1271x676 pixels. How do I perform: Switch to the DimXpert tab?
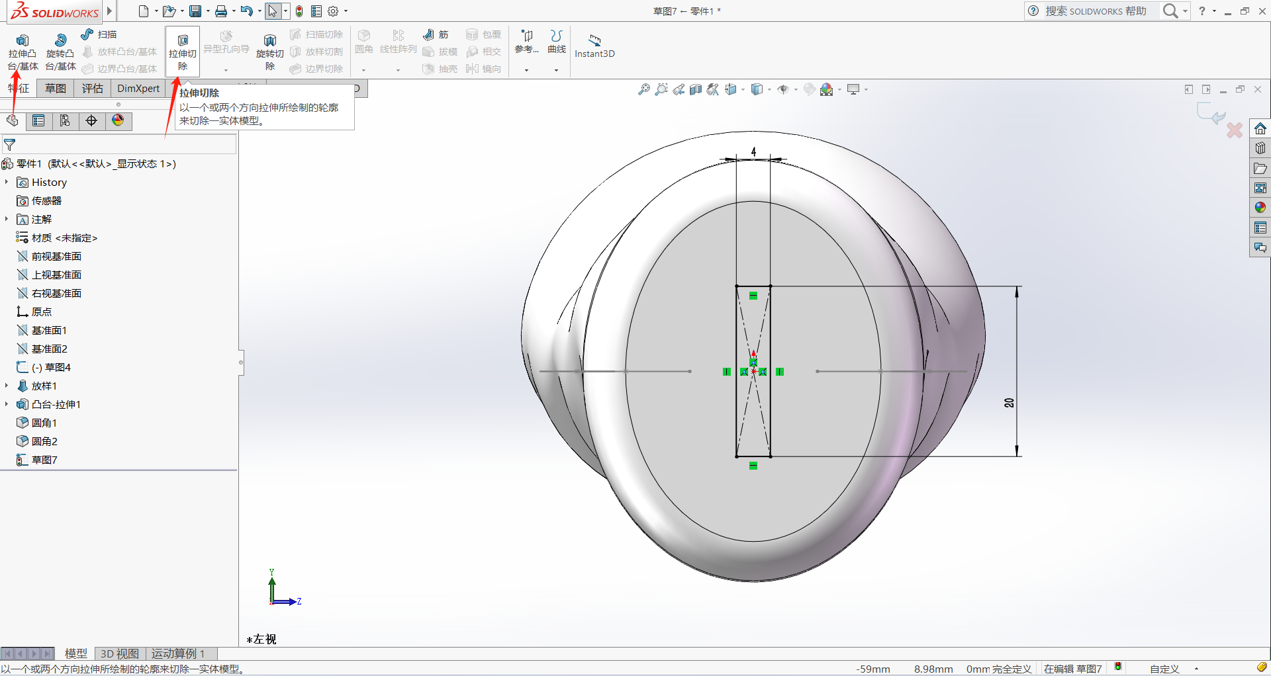pos(138,89)
